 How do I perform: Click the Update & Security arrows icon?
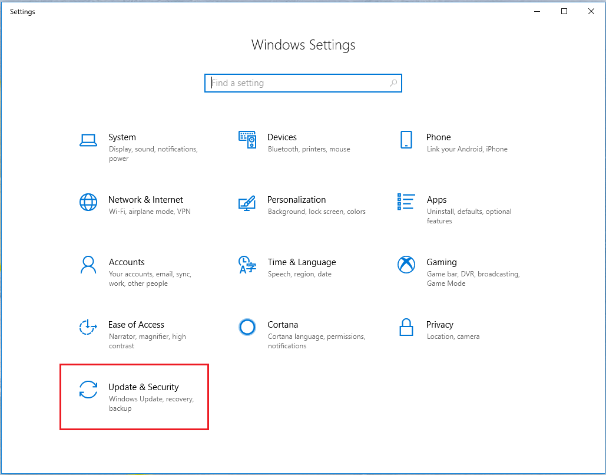click(88, 390)
